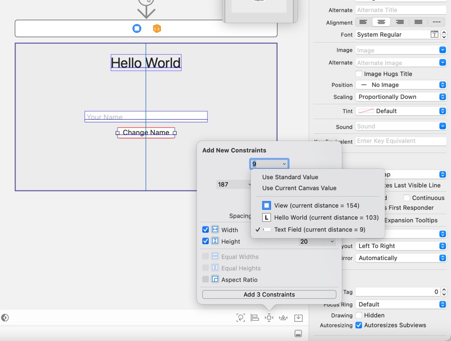Toggle the debug area hide button

[x=298, y=333]
